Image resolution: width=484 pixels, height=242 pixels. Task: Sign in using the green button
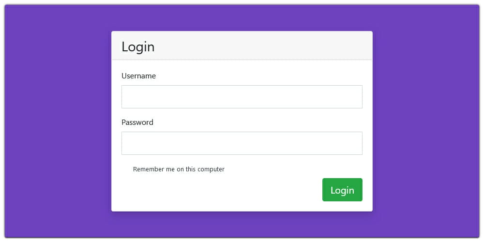[x=342, y=190]
